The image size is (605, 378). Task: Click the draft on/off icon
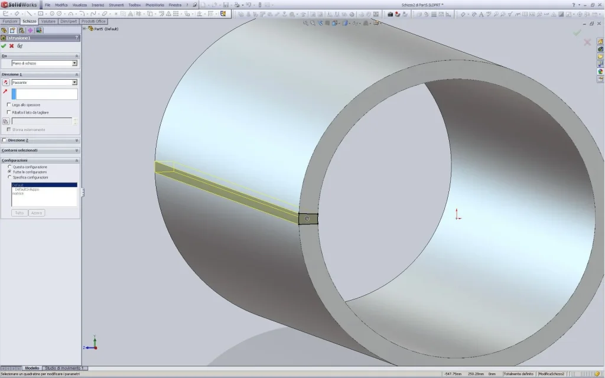coord(6,121)
